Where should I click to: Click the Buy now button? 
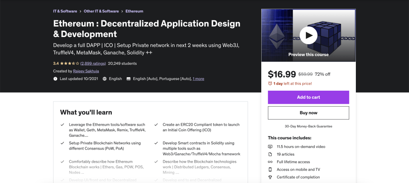[308, 113]
